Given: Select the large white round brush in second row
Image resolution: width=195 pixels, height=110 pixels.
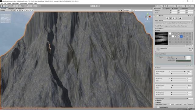Looking at the screenshot, I should 173,36.
